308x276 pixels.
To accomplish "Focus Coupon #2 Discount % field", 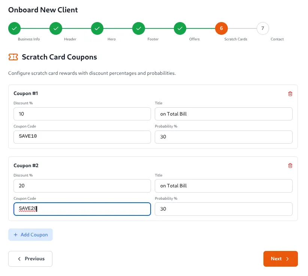I will click(x=82, y=186).
